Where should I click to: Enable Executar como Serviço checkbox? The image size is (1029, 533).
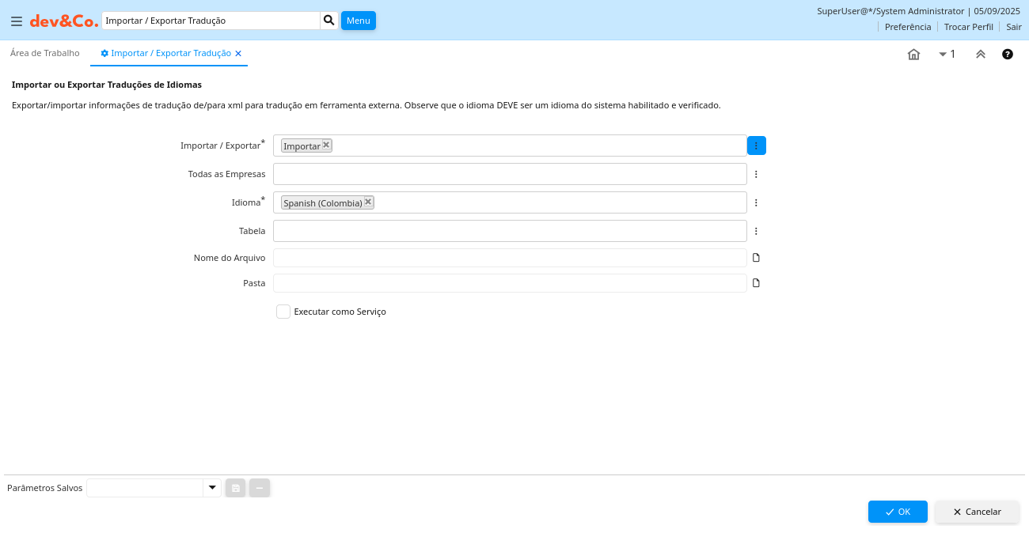pyautogui.click(x=283, y=312)
